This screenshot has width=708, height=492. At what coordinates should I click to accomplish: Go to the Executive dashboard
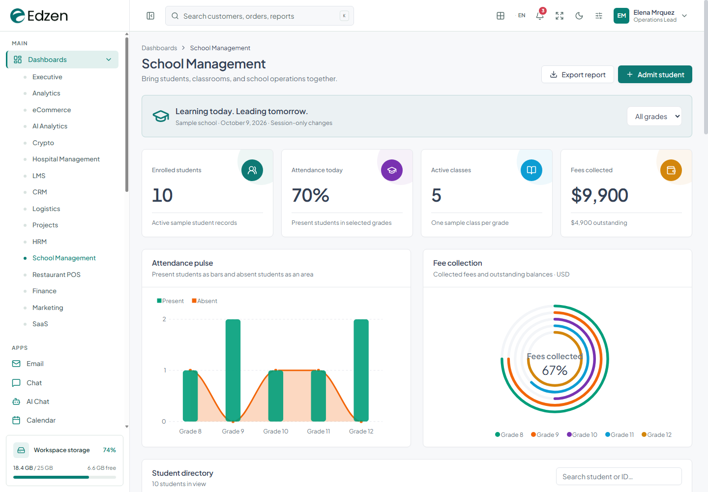click(47, 77)
